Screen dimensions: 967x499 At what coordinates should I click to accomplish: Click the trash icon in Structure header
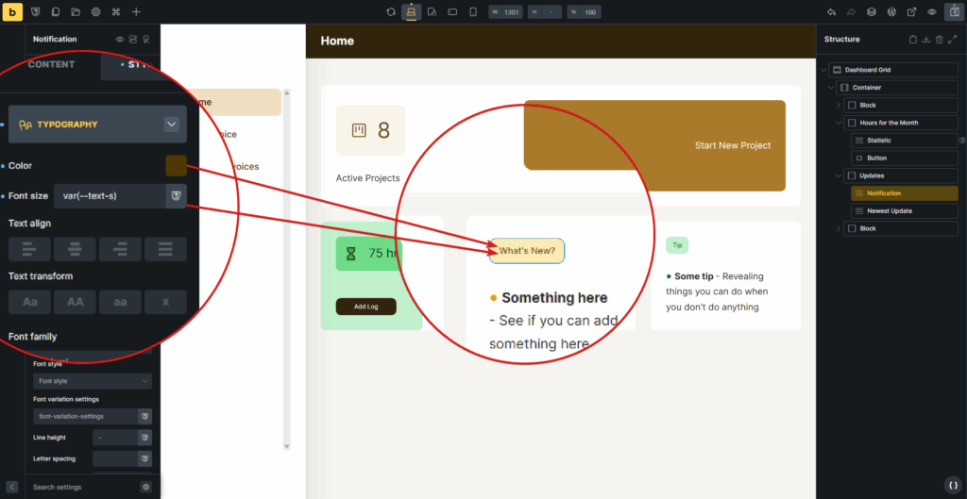(x=940, y=40)
